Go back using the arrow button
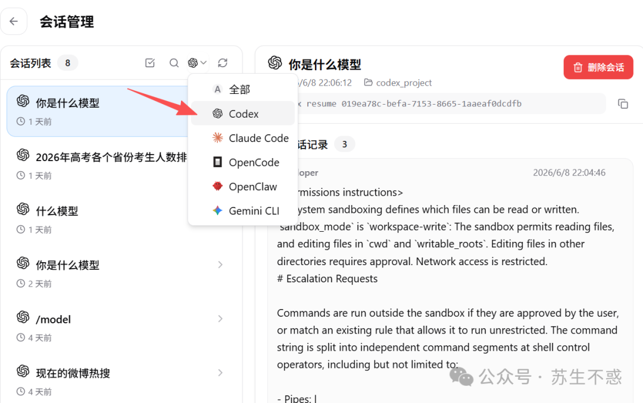 coord(14,21)
